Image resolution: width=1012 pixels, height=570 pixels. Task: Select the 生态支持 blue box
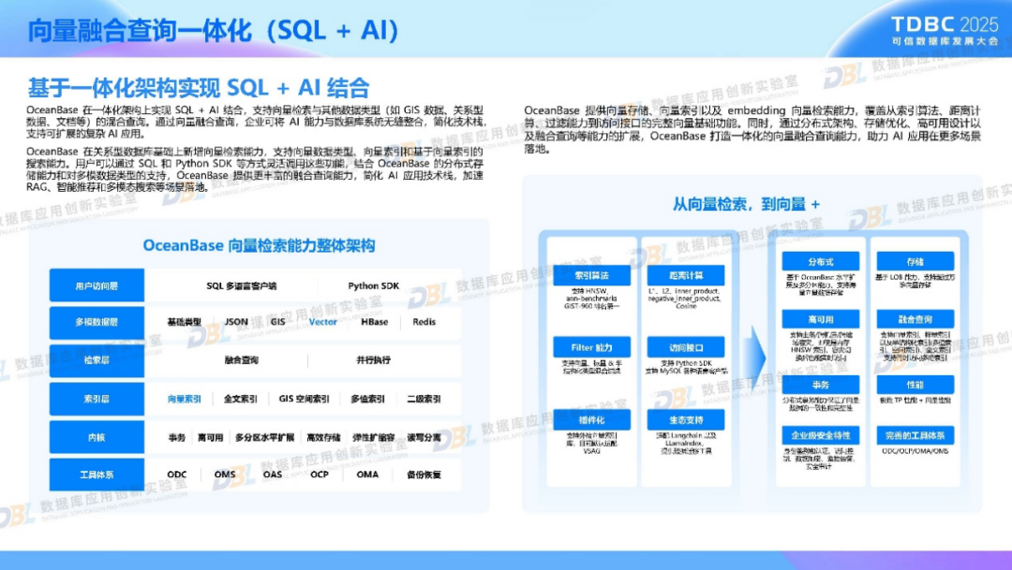(686, 419)
